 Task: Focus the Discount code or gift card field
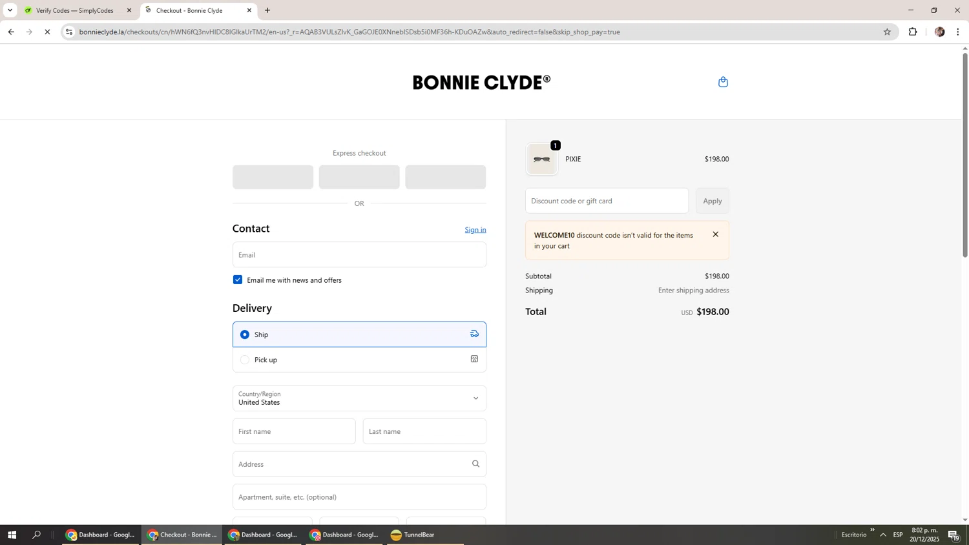(607, 201)
